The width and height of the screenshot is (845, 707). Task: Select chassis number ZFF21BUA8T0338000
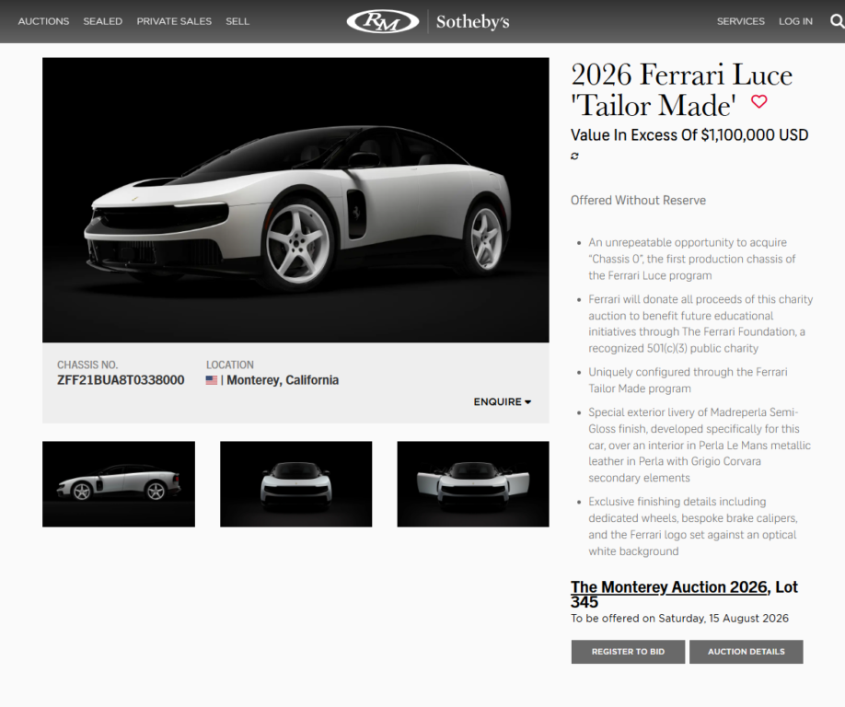[x=121, y=380]
